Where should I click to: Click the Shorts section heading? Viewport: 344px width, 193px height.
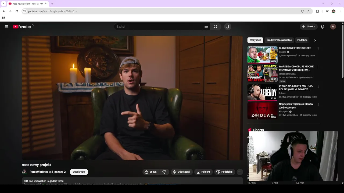tap(259, 130)
